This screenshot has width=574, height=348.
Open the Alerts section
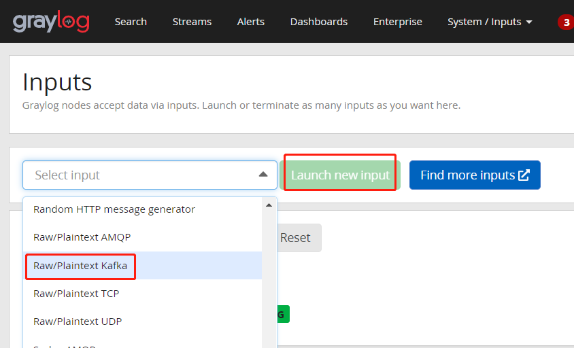tap(251, 22)
